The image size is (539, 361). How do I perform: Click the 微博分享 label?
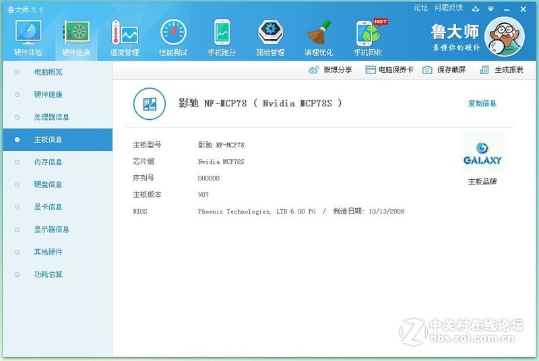pyautogui.click(x=338, y=70)
